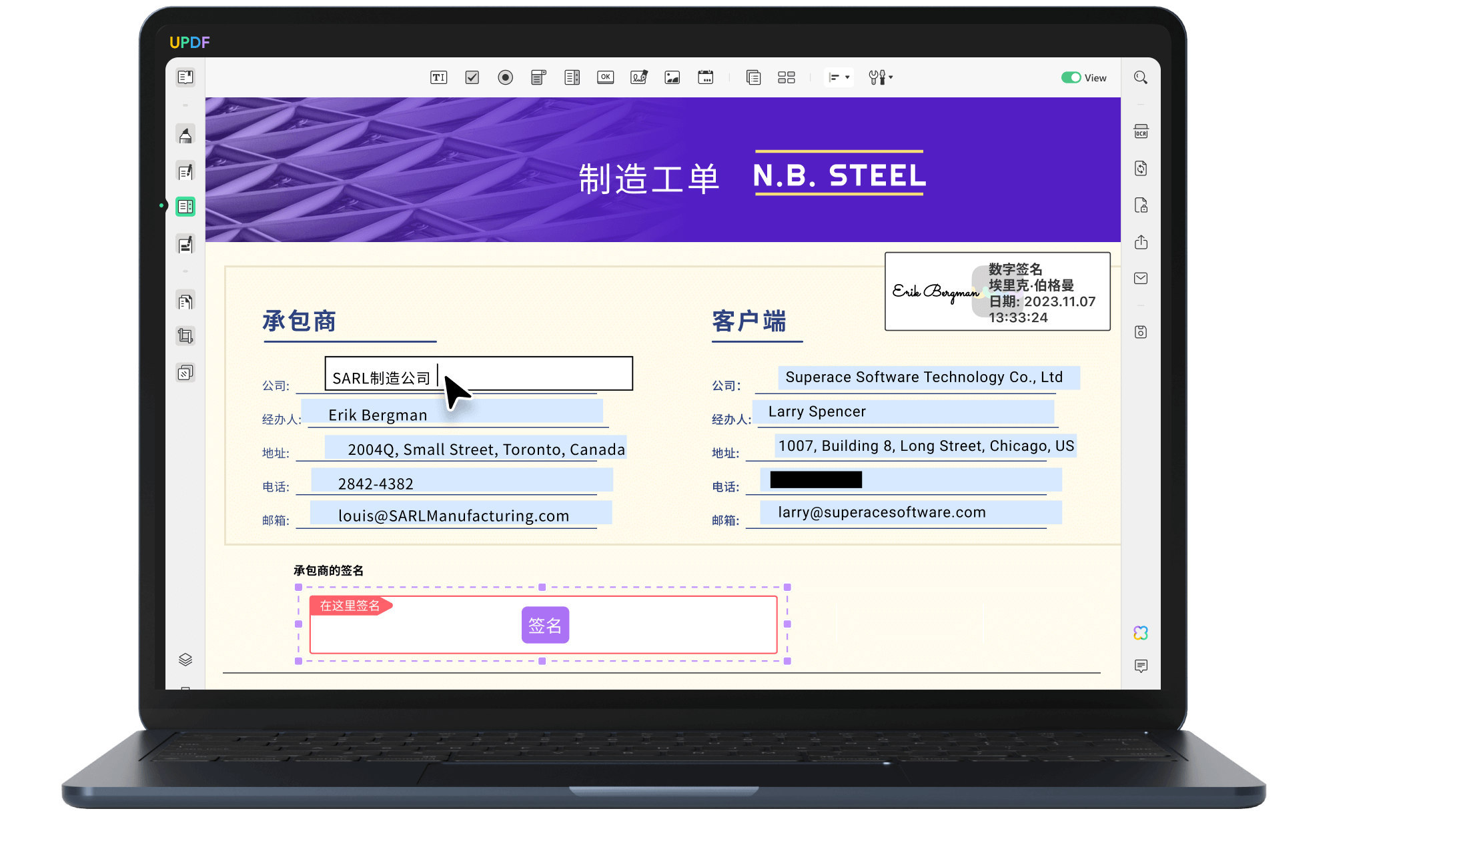Viewport: 1481px width, 851px height.
Task: Click the duplicate fields across pages icon
Action: click(x=754, y=77)
